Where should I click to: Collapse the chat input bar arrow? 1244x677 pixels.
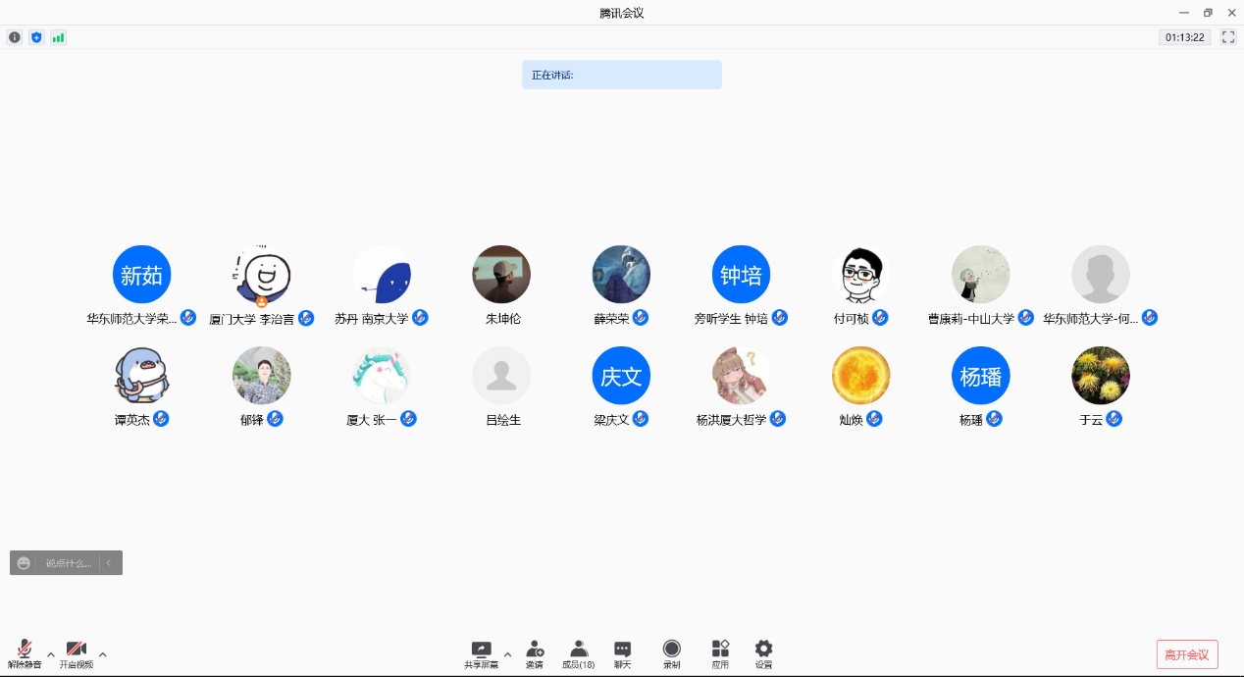pyautogui.click(x=109, y=563)
